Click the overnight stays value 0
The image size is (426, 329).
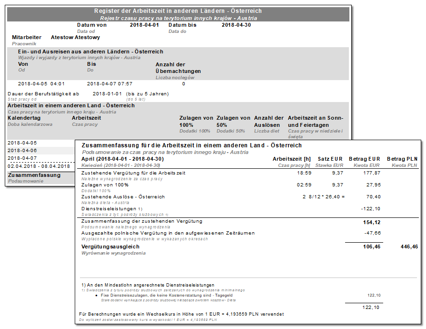pyautogui.click(x=183, y=84)
